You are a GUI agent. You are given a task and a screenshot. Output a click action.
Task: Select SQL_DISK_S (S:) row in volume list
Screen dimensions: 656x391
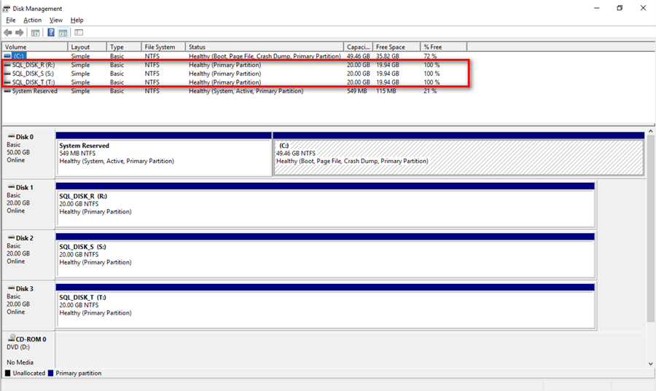34,74
